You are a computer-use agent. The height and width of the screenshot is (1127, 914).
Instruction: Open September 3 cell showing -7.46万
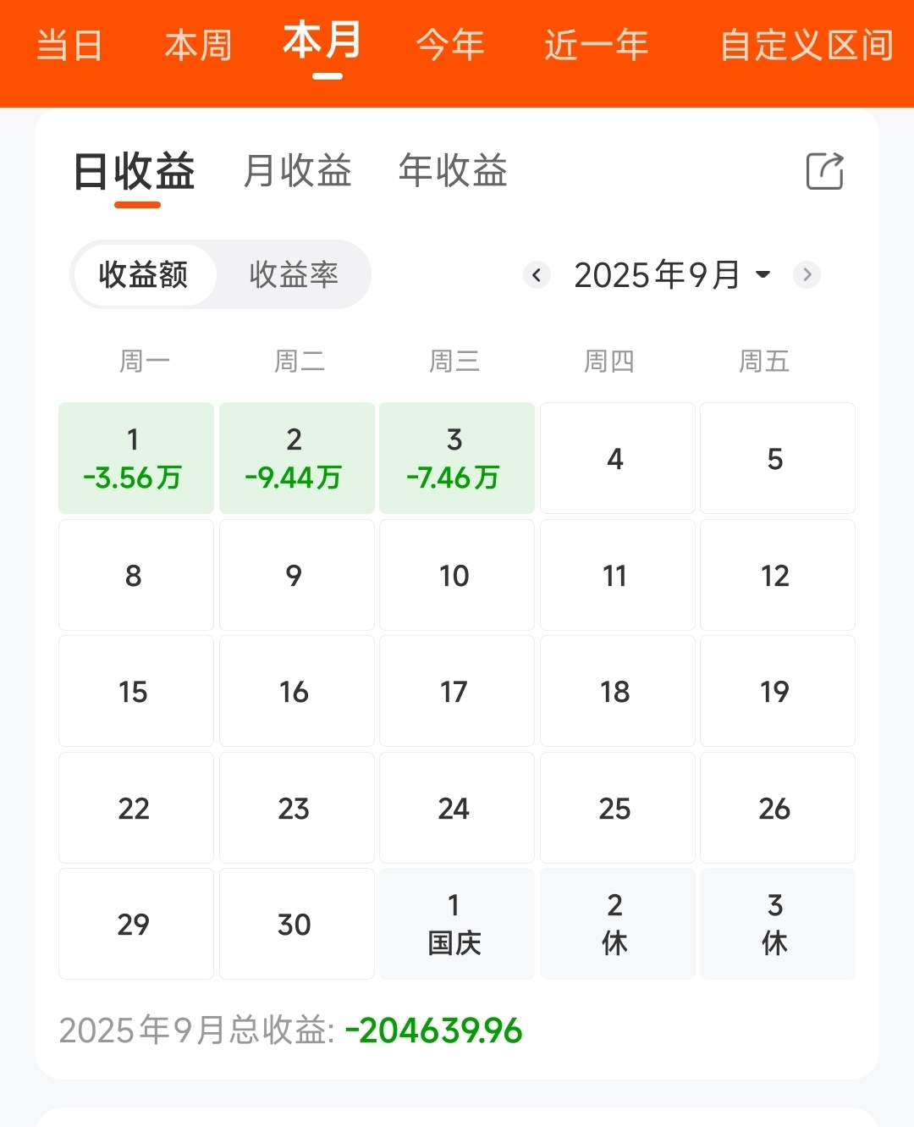click(457, 458)
